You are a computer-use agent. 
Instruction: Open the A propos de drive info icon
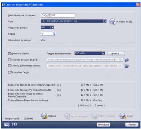[112, 21]
